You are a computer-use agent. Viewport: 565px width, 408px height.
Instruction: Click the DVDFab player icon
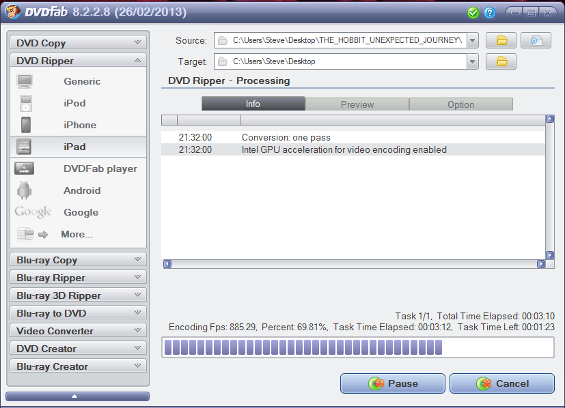click(x=24, y=169)
